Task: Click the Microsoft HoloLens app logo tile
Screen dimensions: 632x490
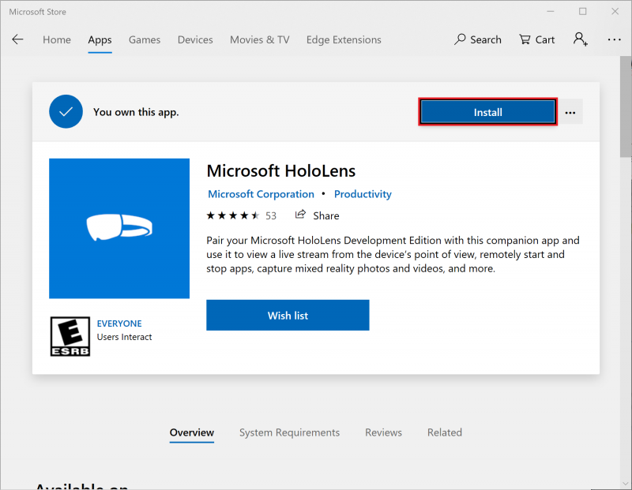Action: 119,228
